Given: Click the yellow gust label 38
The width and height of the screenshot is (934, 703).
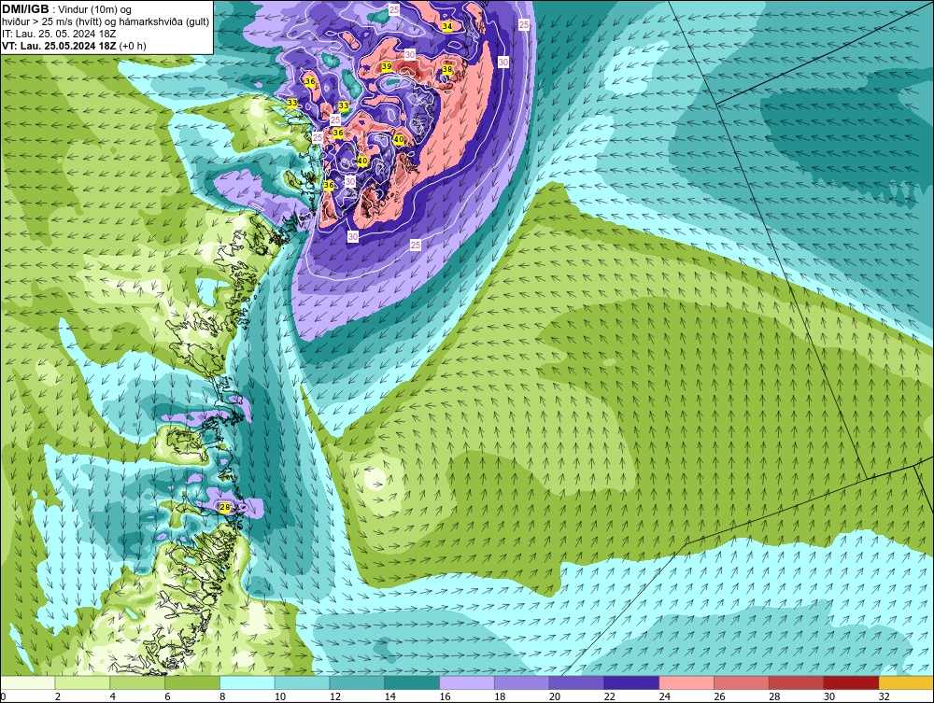Looking at the screenshot, I should point(447,70).
